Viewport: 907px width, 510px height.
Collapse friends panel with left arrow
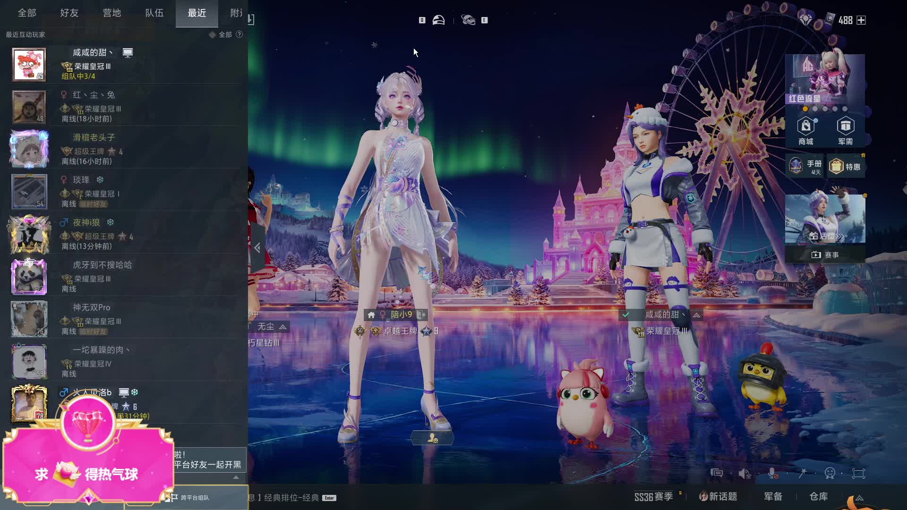tap(257, 247)
